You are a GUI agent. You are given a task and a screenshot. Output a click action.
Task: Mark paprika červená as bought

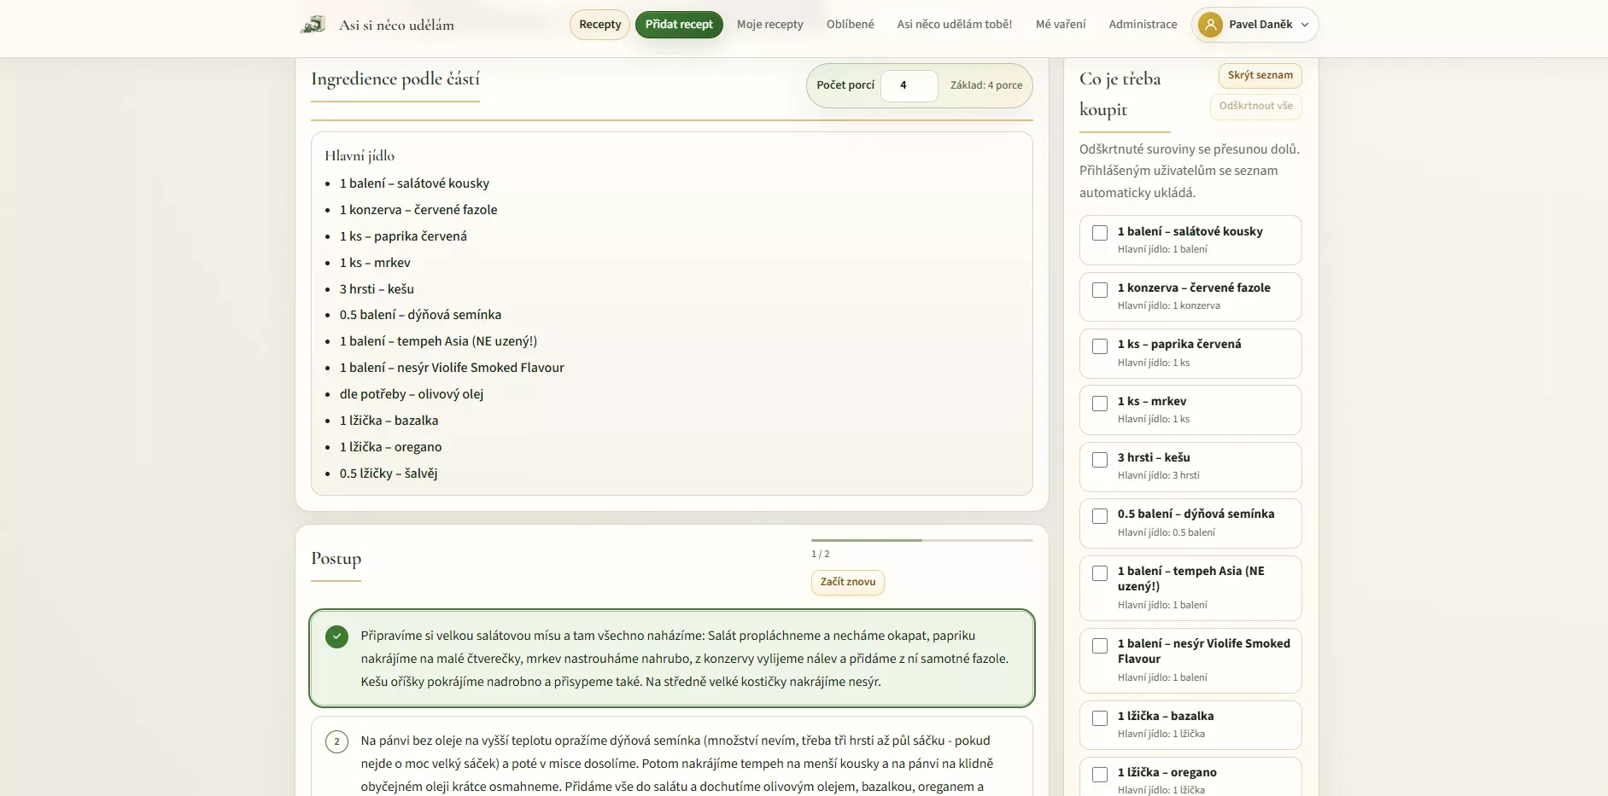[x=1100, y=346]
